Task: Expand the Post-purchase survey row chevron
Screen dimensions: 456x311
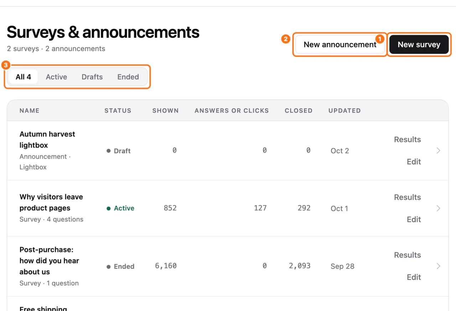Action: [439, 266]
